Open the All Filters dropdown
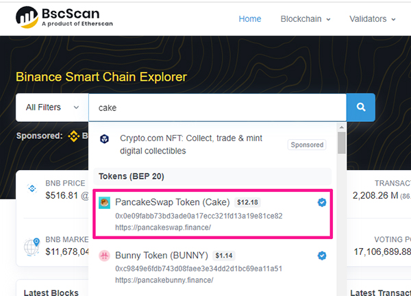The width and height of the screenshot is (411, 296). click(x=52, y=108)
